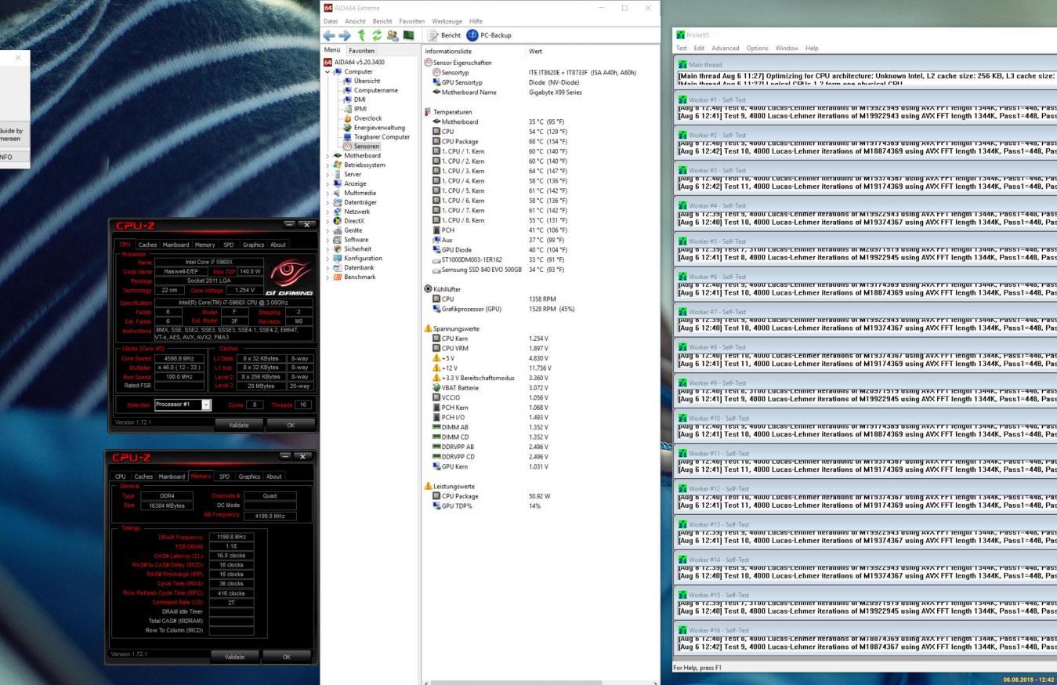Click the AIDA64 refresh icon
Screen dimensions: 1057x685
(x=378, y=35)
